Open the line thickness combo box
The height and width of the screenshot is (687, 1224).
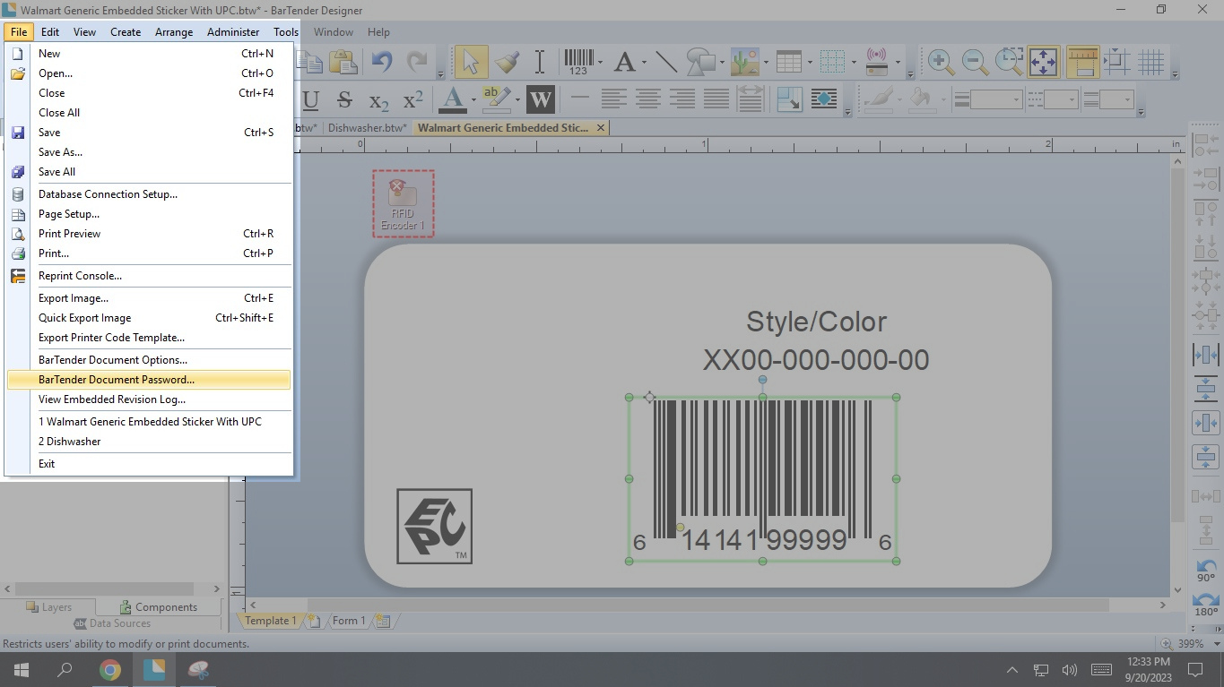[995, 99]
